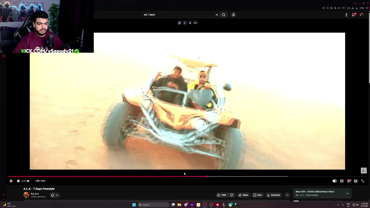Click the first overlay icon above the player
Screen dimensions: 370x208
click(180, 23)
